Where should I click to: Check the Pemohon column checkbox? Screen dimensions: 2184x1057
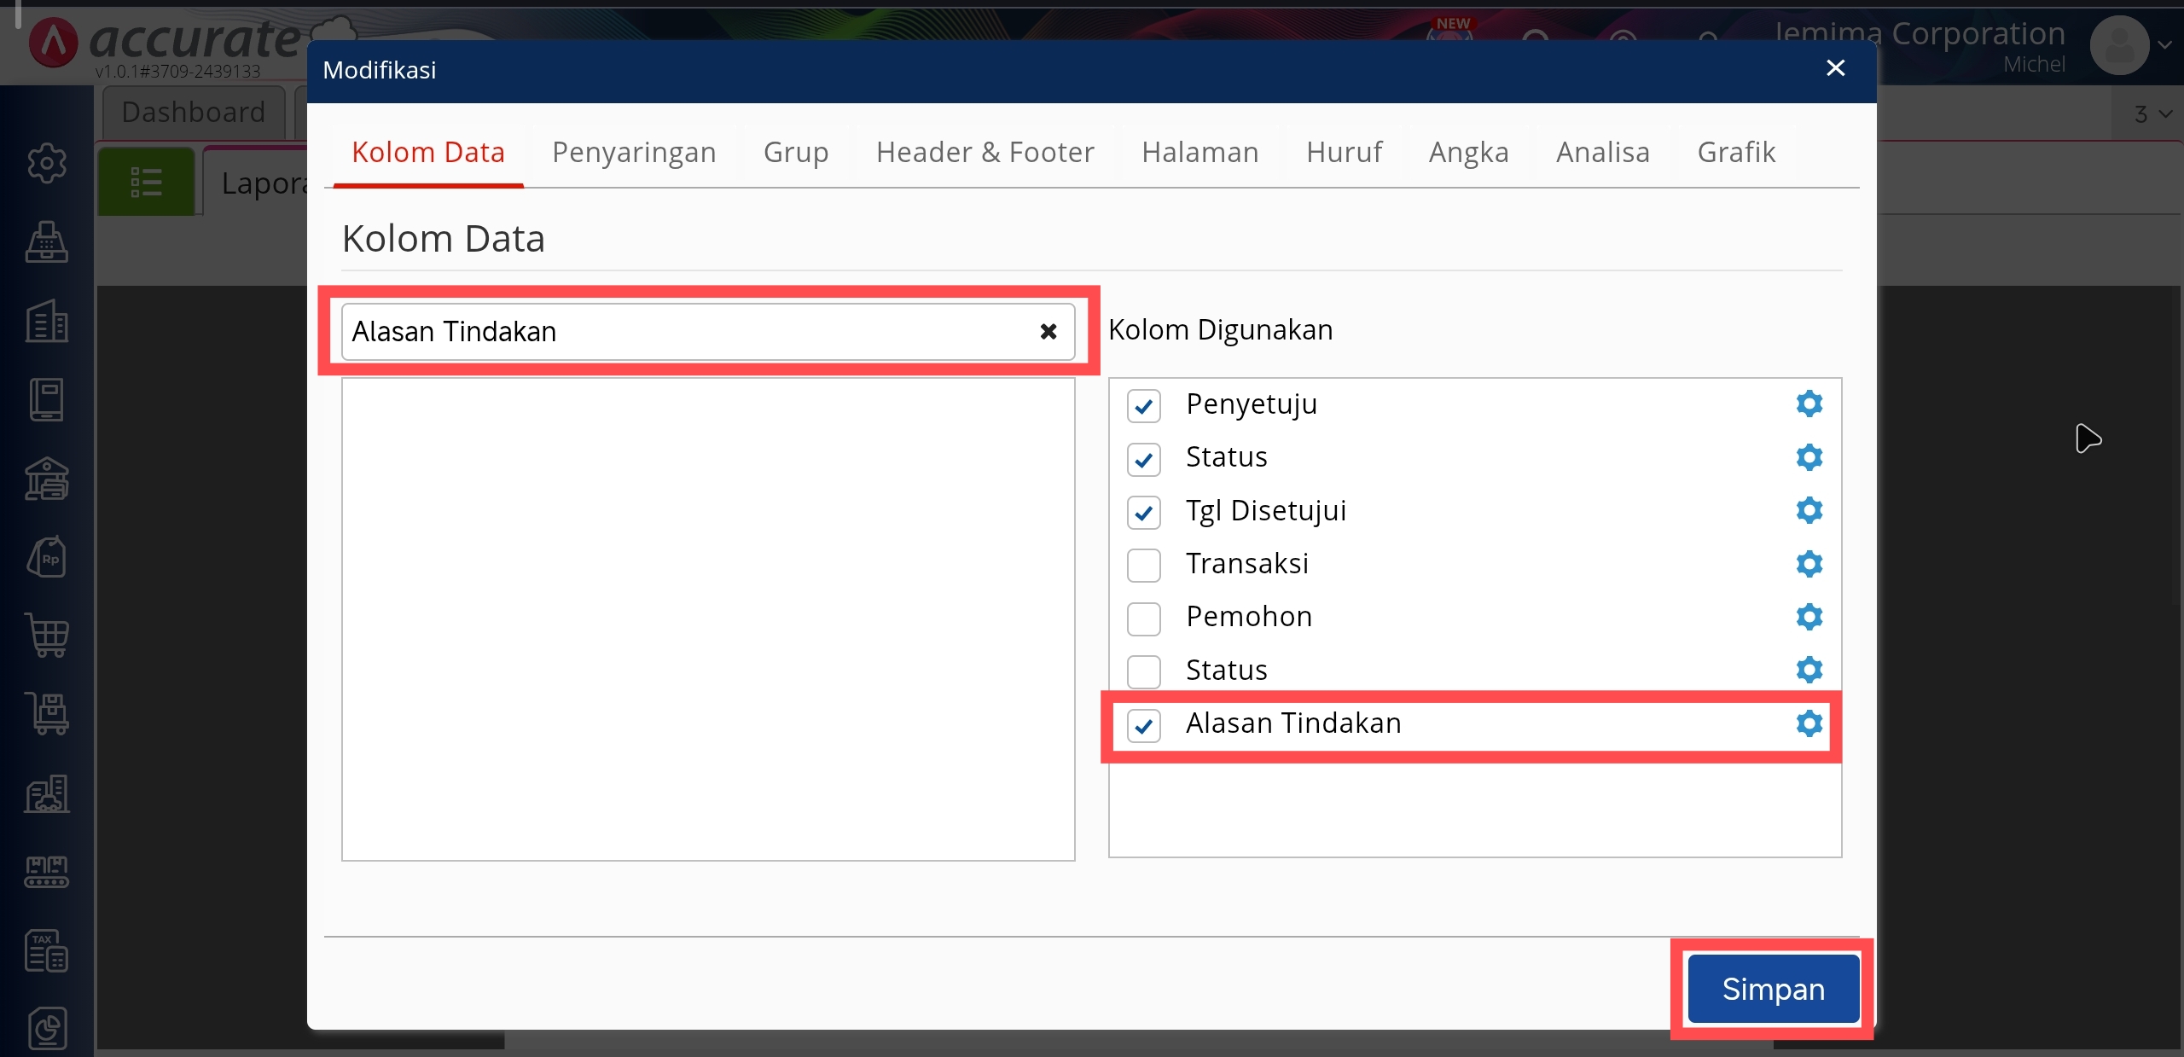pyautogui.click(x=1143, y=619)
